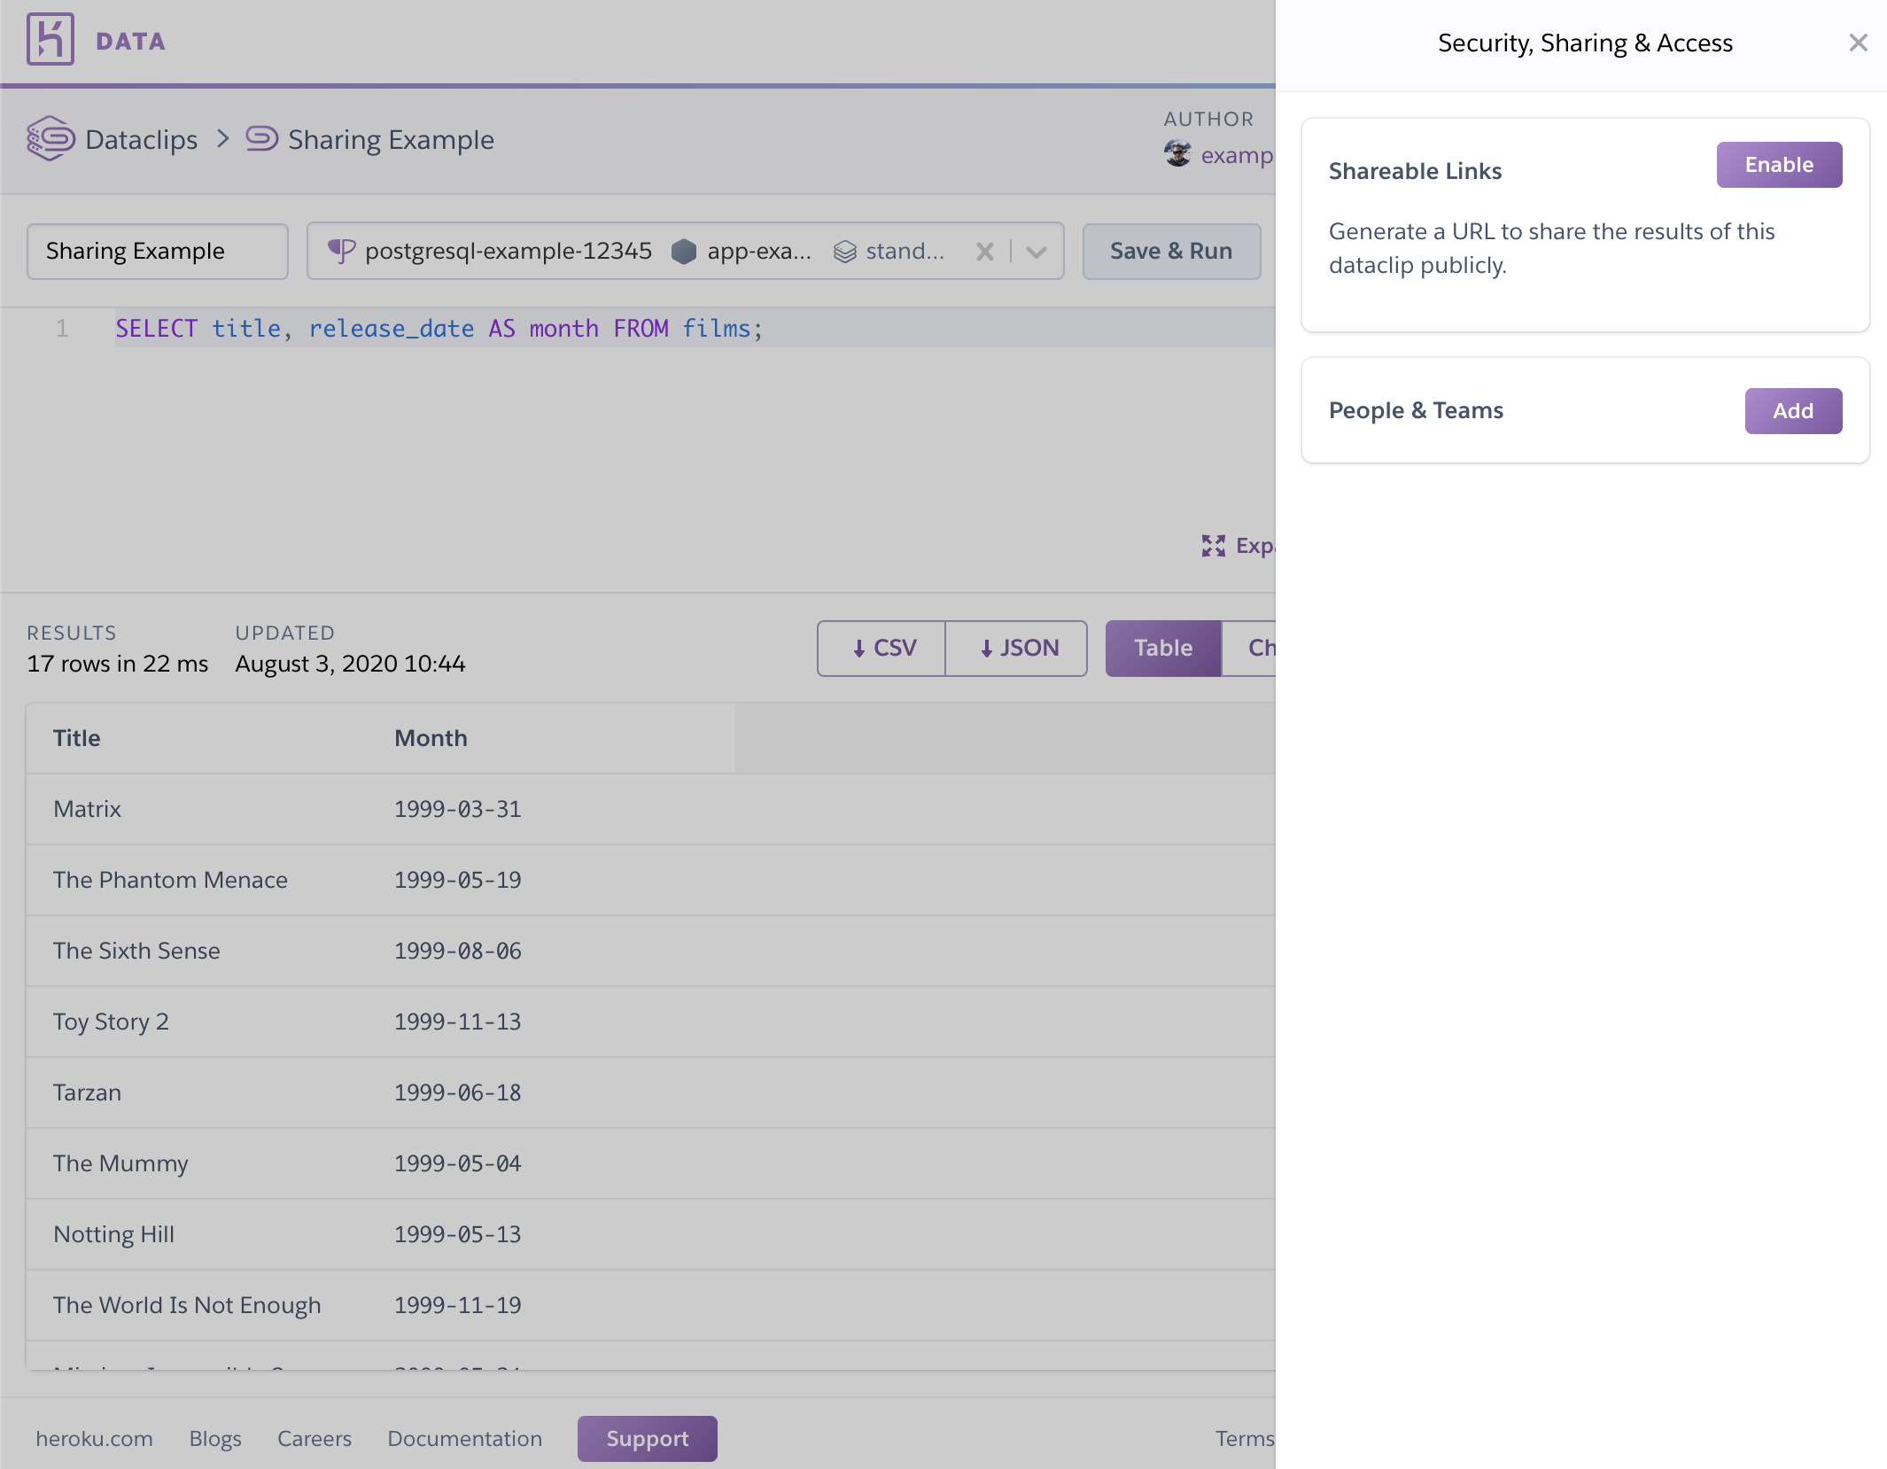
Task: Expand the credentials dropdown arrow
Action: [x=1037, y=252]
